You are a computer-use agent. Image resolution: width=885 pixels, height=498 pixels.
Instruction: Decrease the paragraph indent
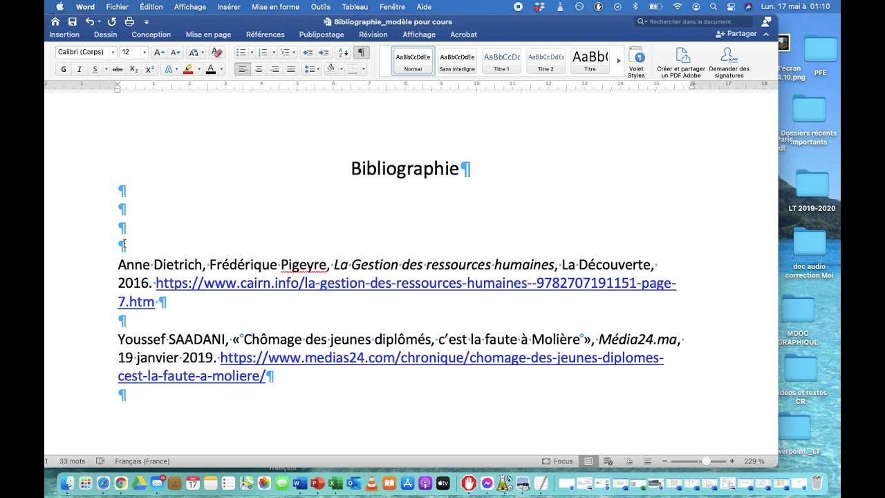pos(308,53)
